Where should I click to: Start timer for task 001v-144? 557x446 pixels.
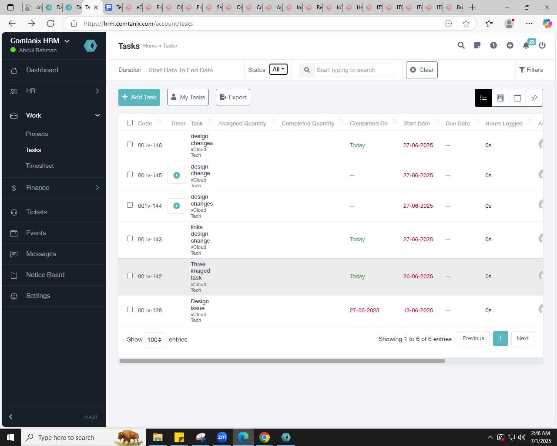pyautogui.click(x=177, y=206)
